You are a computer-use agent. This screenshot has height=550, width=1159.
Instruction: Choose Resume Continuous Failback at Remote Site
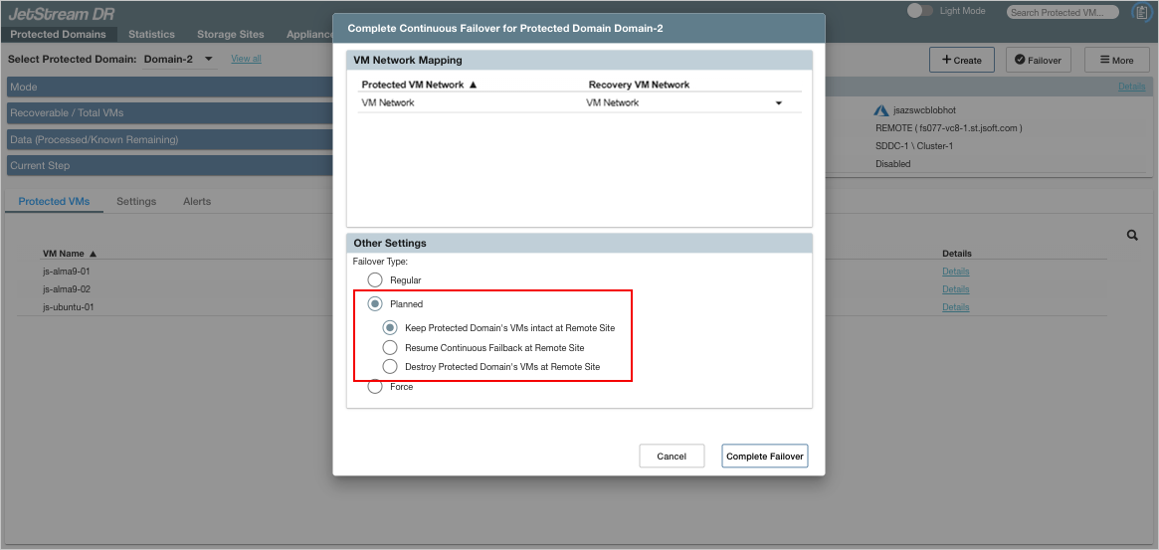tap(390, 347)
